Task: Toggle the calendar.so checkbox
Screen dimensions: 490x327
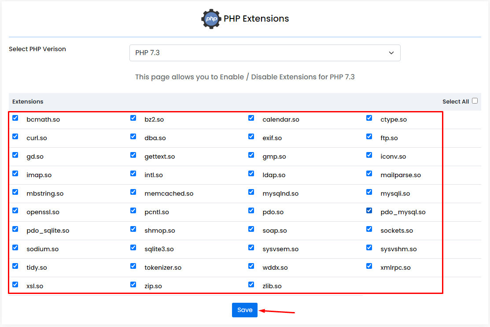Action: click(x=251, y=118)
